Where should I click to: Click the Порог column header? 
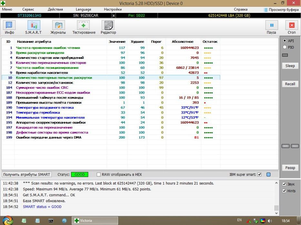(x=156, y=41)
